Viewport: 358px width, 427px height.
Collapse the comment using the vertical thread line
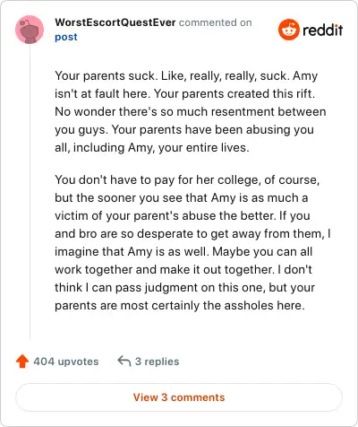30,191
